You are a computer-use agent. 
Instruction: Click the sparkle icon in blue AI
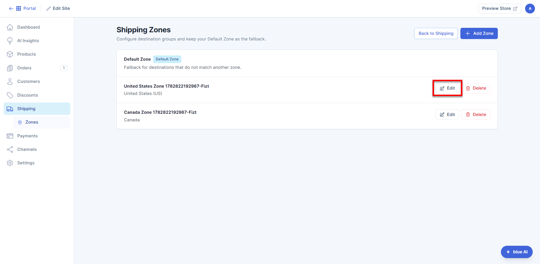tap(508, 252)
